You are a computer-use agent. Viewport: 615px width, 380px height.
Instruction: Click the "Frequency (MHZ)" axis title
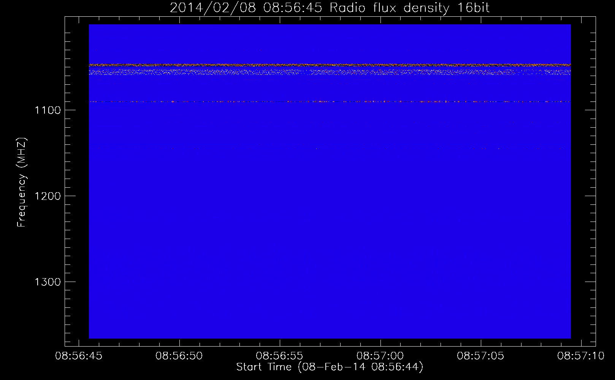pos(22,182)
